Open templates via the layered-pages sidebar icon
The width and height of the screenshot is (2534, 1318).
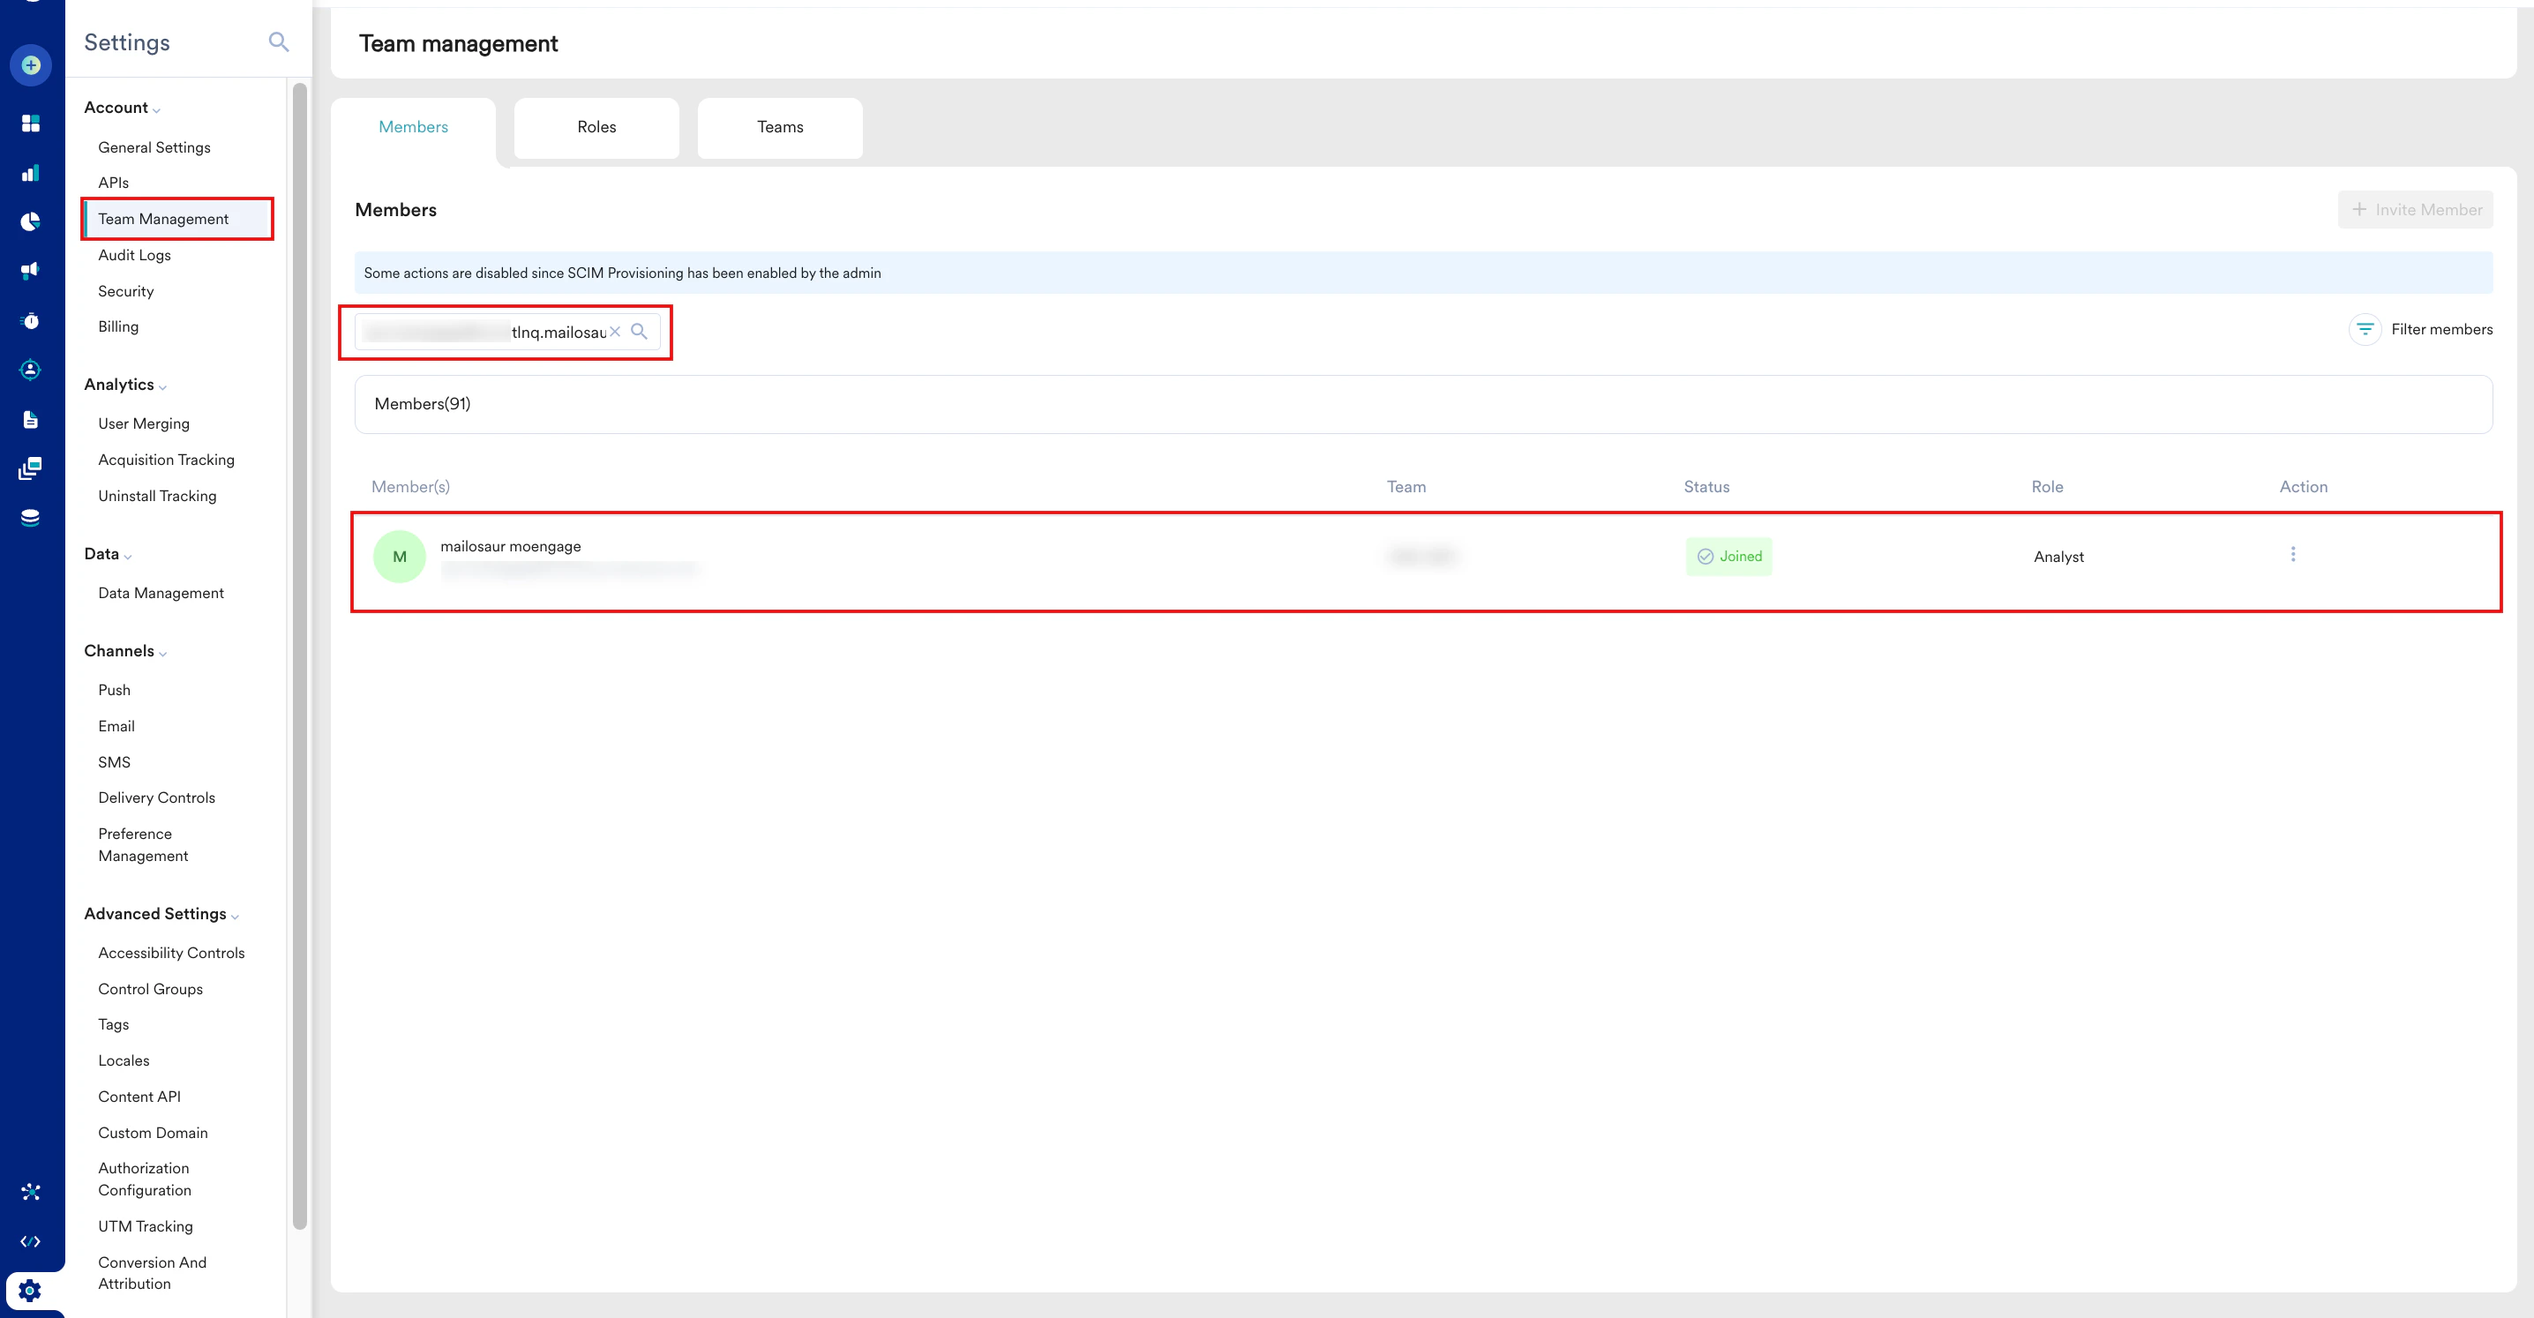31,468
